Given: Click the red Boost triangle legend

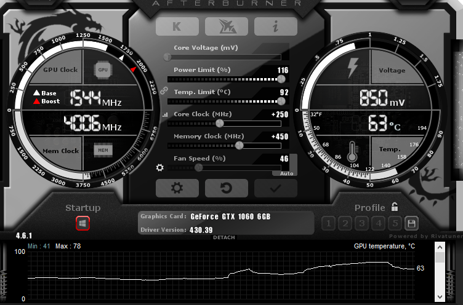Looking at the screenshot, I should coord(36,101).
